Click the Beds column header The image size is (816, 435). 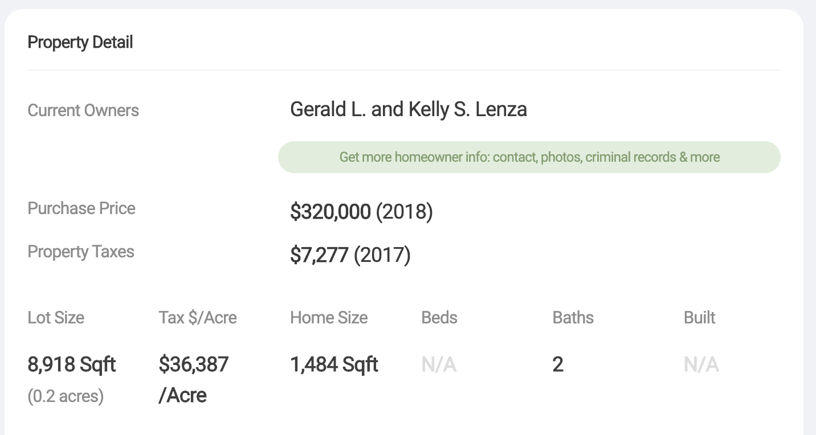439,317
